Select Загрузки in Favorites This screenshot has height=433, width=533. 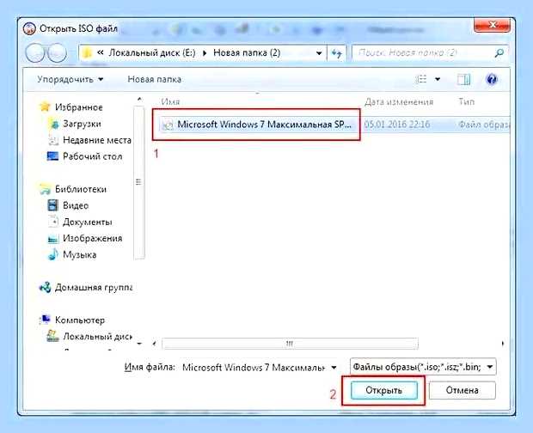82,124
